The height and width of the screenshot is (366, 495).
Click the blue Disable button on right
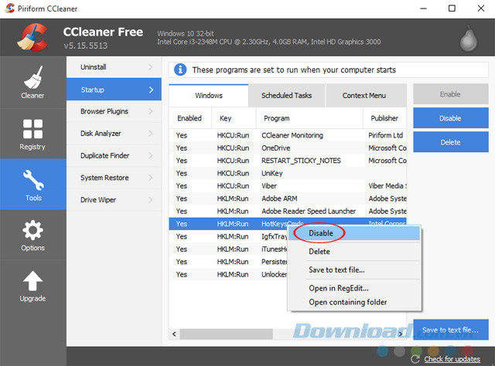(x=450, y=118)
